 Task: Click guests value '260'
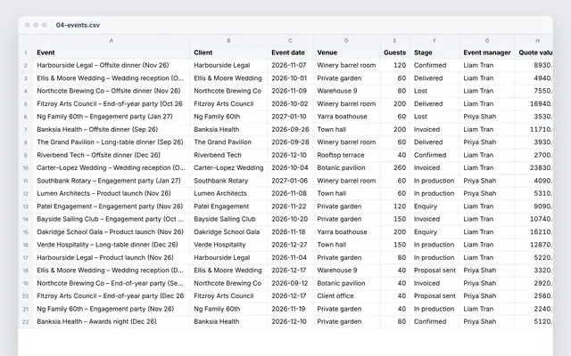pyautogui.click(x=394, y=168)
